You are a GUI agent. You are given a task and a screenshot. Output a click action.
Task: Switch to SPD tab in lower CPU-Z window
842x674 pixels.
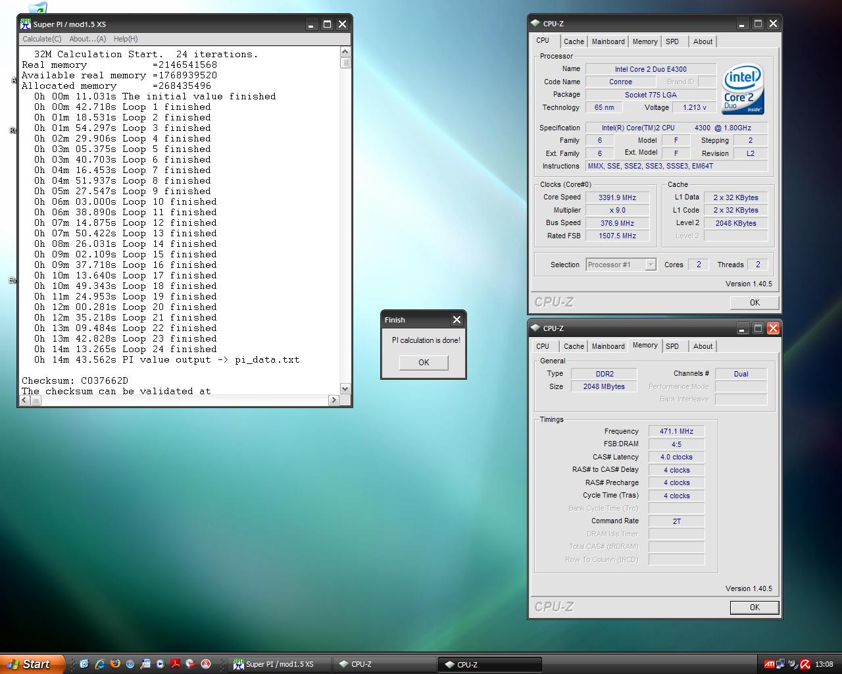pyautogui.click(x=672, y=346)
